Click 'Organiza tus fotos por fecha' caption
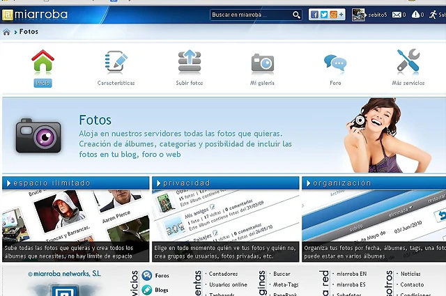Image resolution: width=446 pixels, height=296 pixels. pos(375,252)
